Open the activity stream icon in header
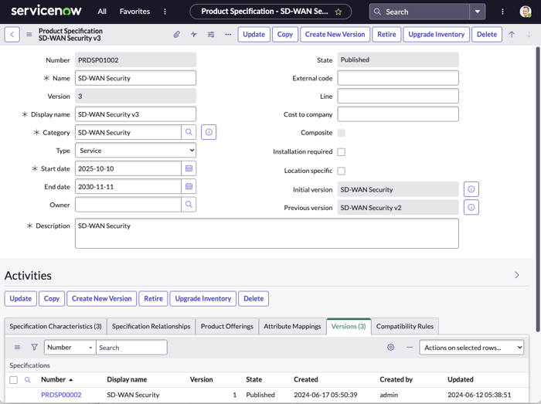541x404 pixels. click(x=194, y=35)
